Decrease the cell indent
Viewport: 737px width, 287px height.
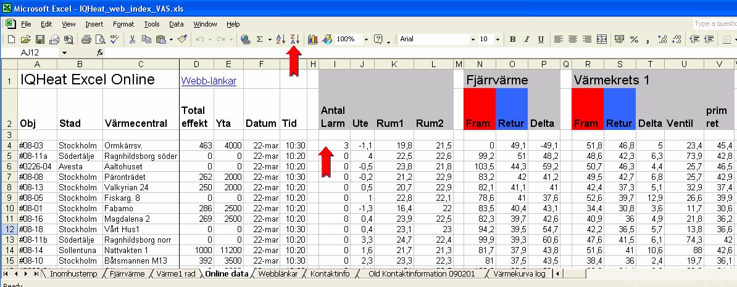[x=694, y=39]
